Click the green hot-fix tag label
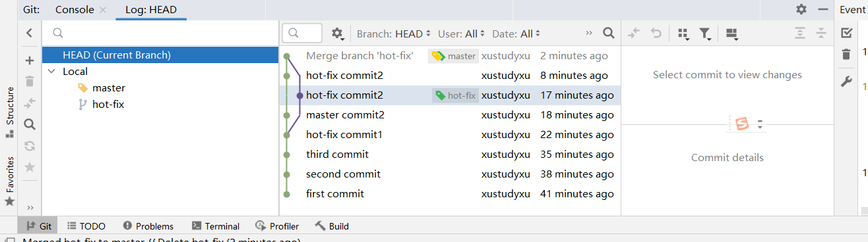The height and width of the screenshot is (242, 868). 455,95
